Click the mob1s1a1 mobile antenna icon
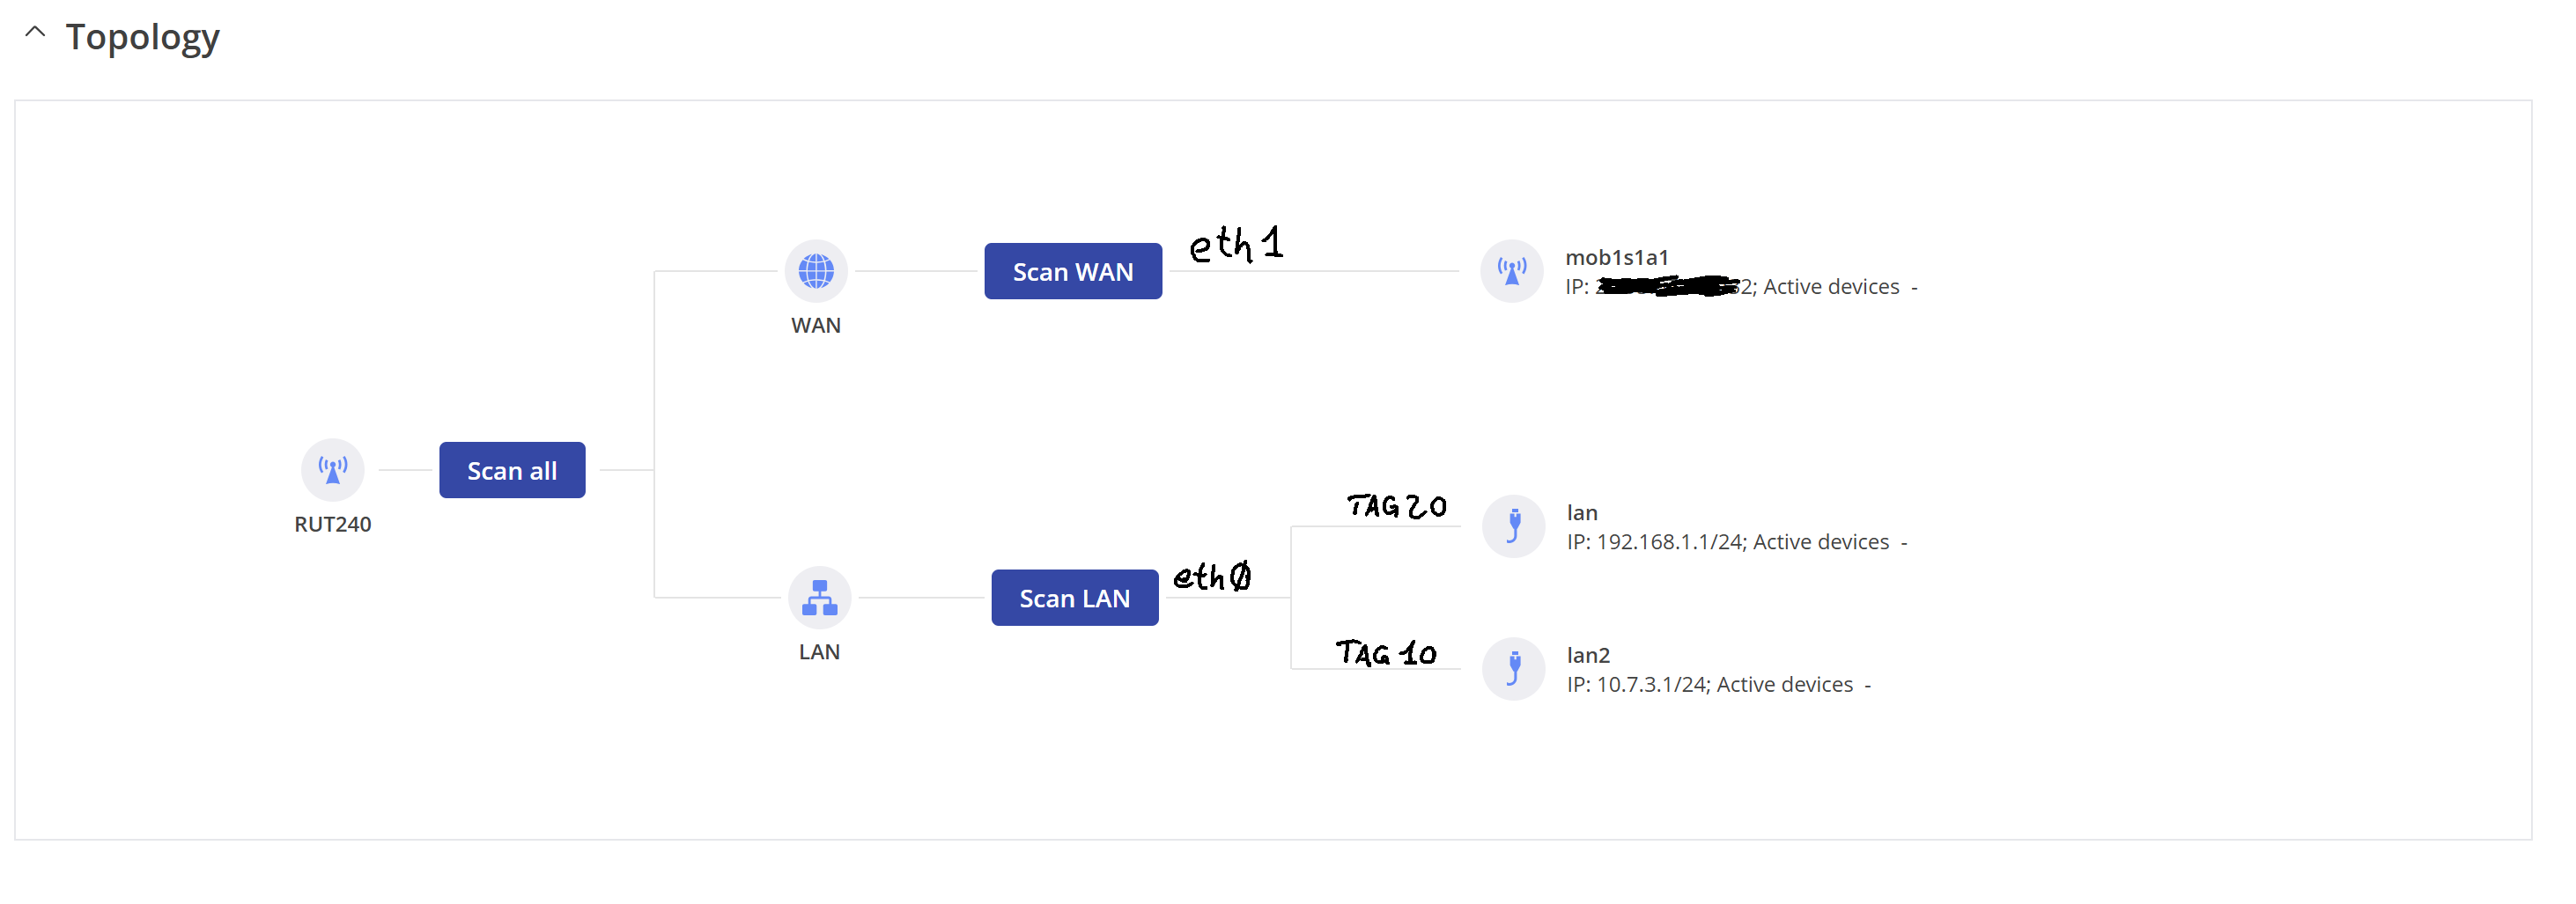The width and height of the screenshot is (2576, 904). coord(1511,271)
